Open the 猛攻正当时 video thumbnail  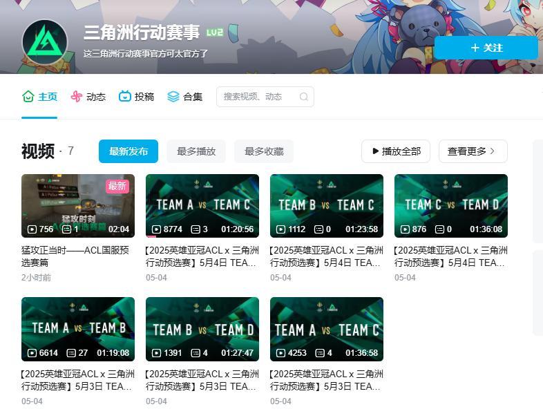78,206
